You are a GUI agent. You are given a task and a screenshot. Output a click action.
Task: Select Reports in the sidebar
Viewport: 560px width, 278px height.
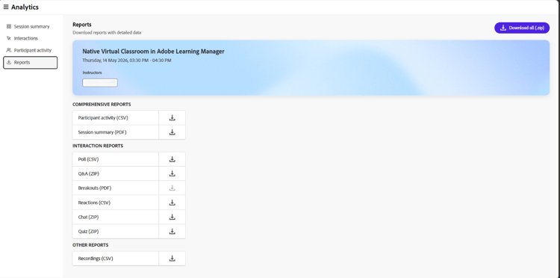[x=31, y=63]
